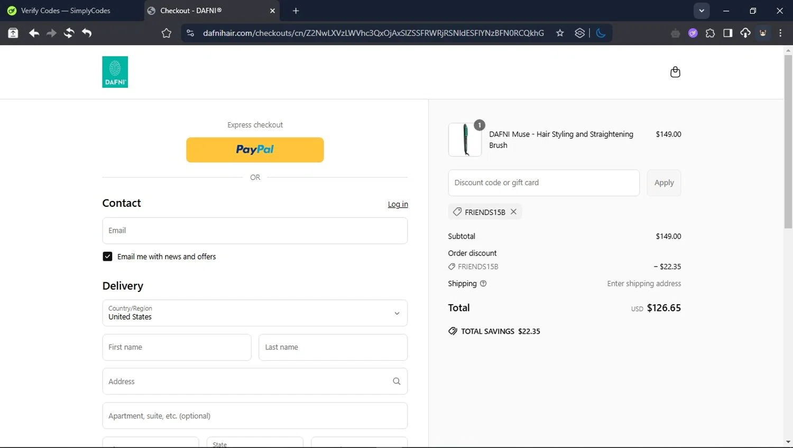Focus the Email input field

[x=255, y=231]
